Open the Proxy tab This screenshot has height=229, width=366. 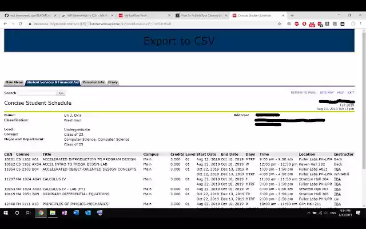113,82
